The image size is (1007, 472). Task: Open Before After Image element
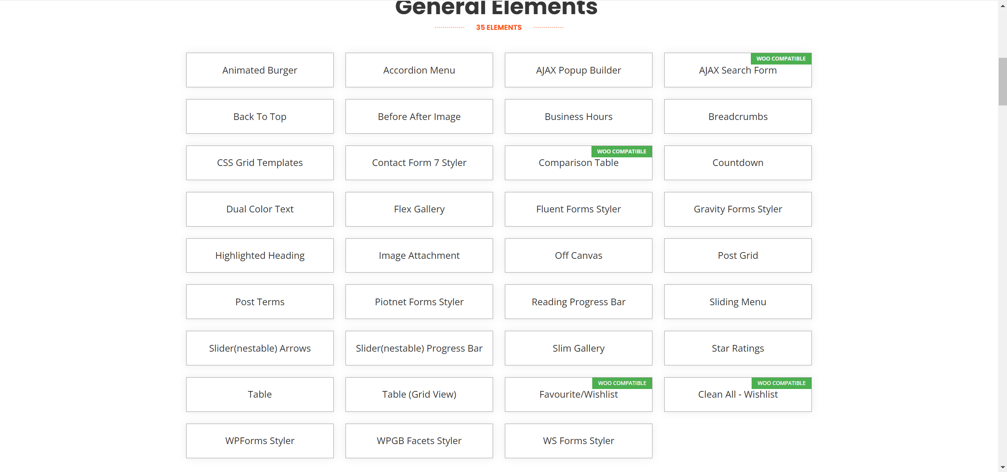click(x=419, y=116)
